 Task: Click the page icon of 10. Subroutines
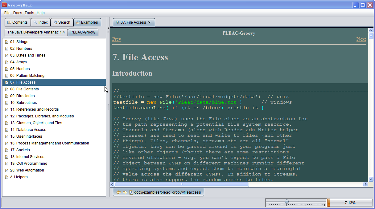pyautogui.click(x=7, y=103)
